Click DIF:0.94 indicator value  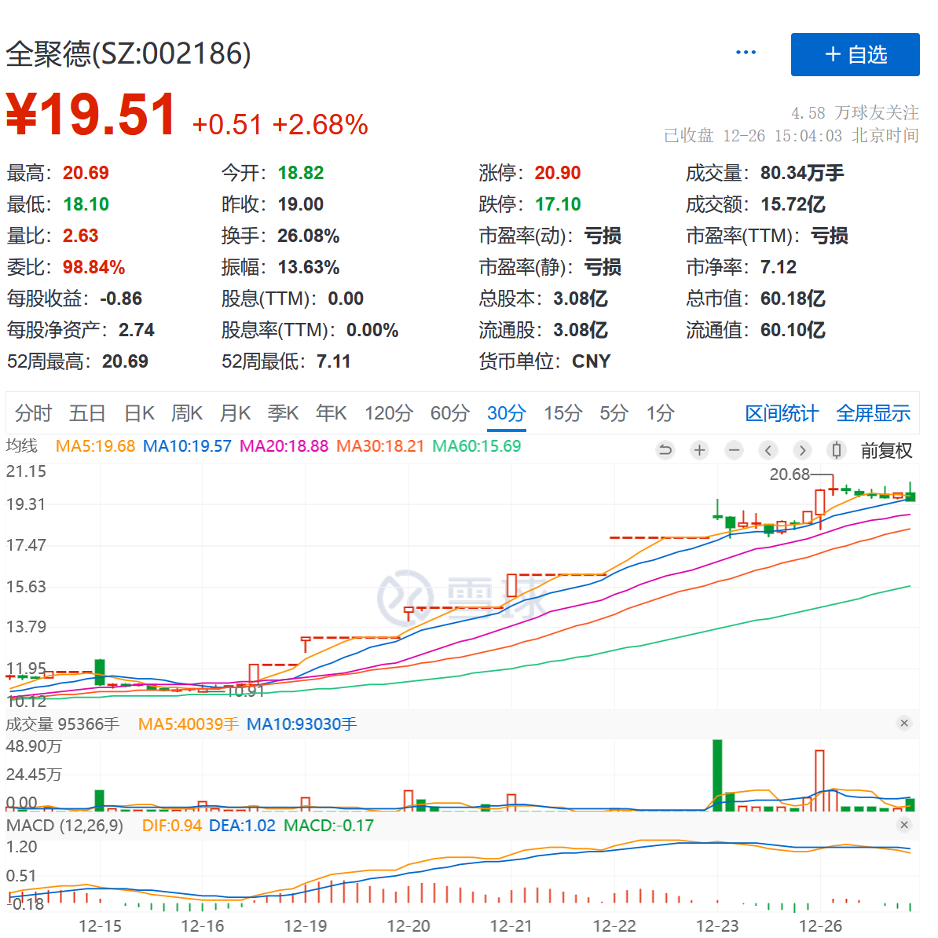[172, 826]
